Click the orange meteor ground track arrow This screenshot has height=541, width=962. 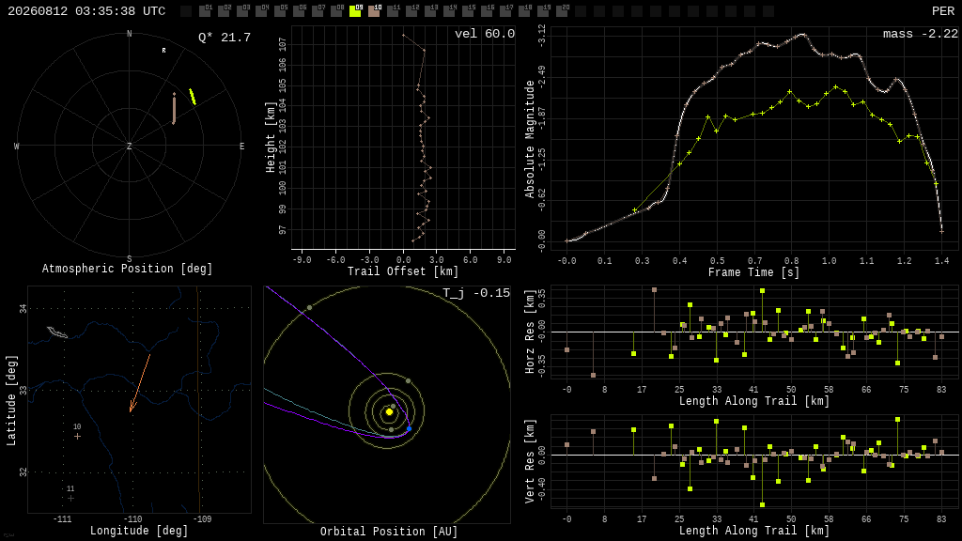tap(140, 383)
